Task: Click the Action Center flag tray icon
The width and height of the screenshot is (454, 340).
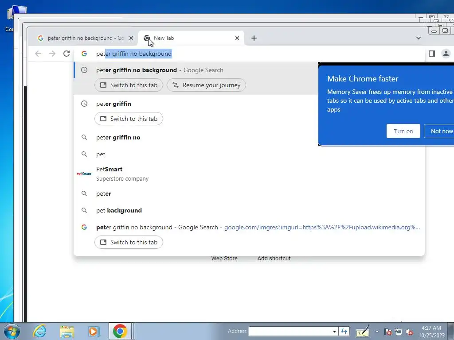Action: (388, 332)
